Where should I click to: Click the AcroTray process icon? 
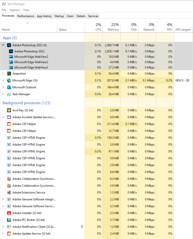tap(9, 110)
